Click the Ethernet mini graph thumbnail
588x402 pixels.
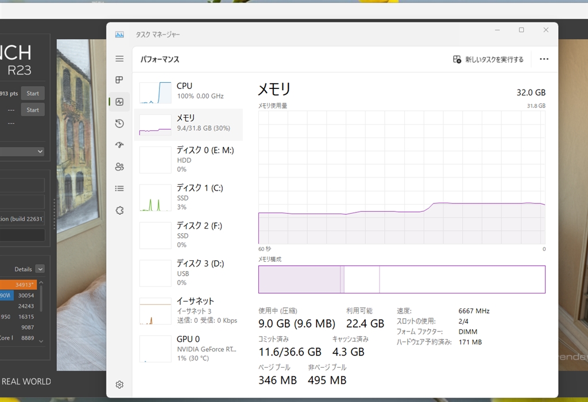tap(155, 311)
